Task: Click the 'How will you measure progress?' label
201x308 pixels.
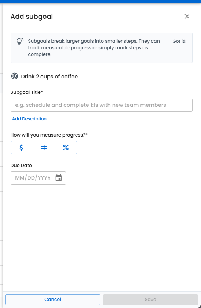Action: (x=49, y=135)
